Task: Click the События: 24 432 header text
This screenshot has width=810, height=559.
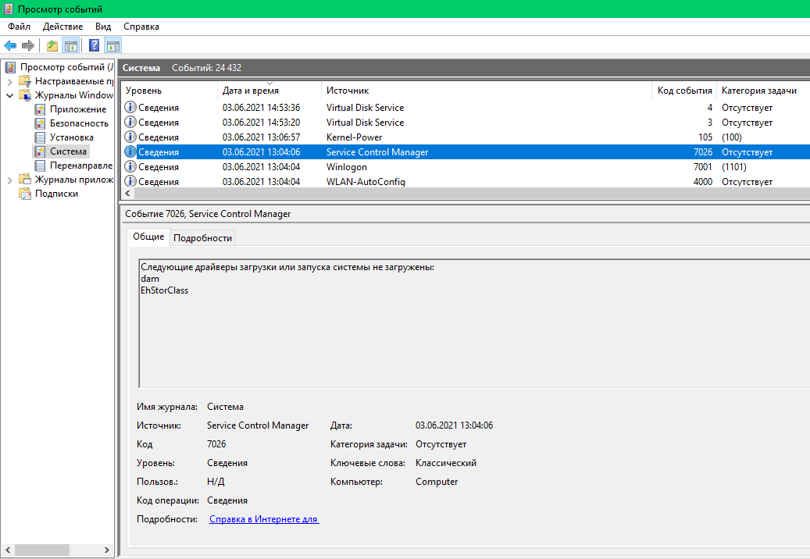Action: coord(207,68)
